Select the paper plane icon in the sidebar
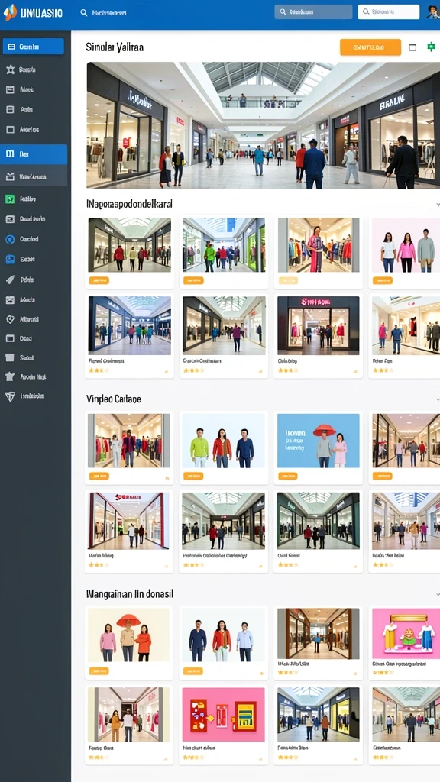This screenshot has height=782, width=440. coord(10,280)
